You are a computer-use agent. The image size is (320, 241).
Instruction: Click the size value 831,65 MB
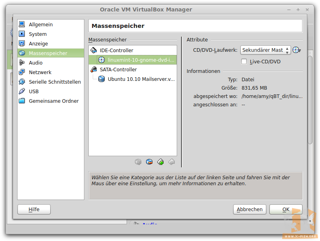pos(254,88)
